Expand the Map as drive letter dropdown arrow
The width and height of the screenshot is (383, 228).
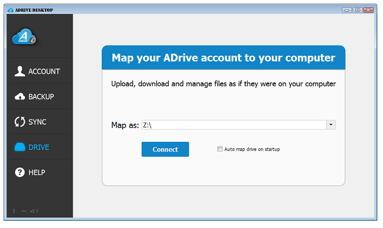331,125
